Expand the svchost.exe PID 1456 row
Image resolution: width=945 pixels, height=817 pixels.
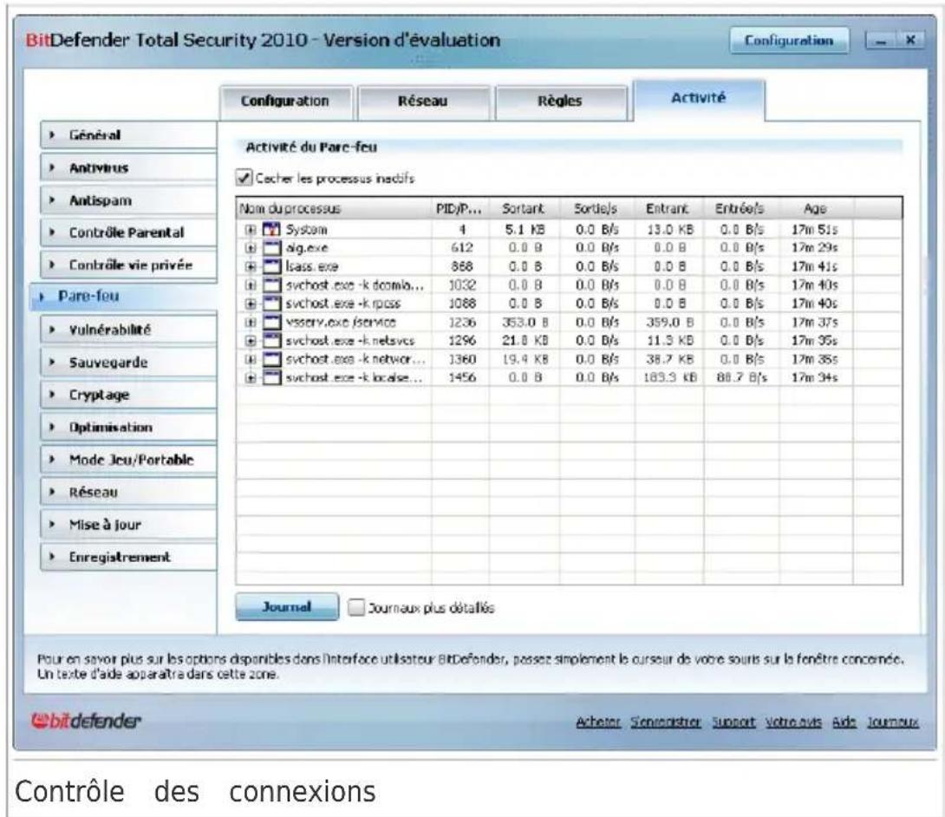click(x=250, y=378)
